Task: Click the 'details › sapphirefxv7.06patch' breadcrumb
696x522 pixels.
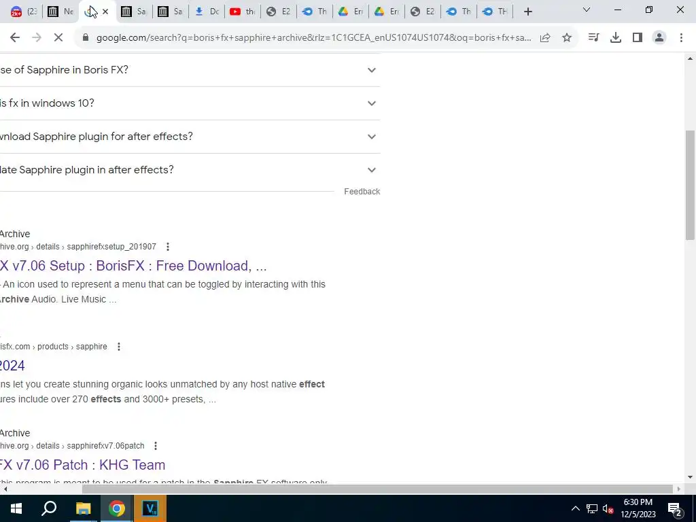Action: tap(90, 446)
